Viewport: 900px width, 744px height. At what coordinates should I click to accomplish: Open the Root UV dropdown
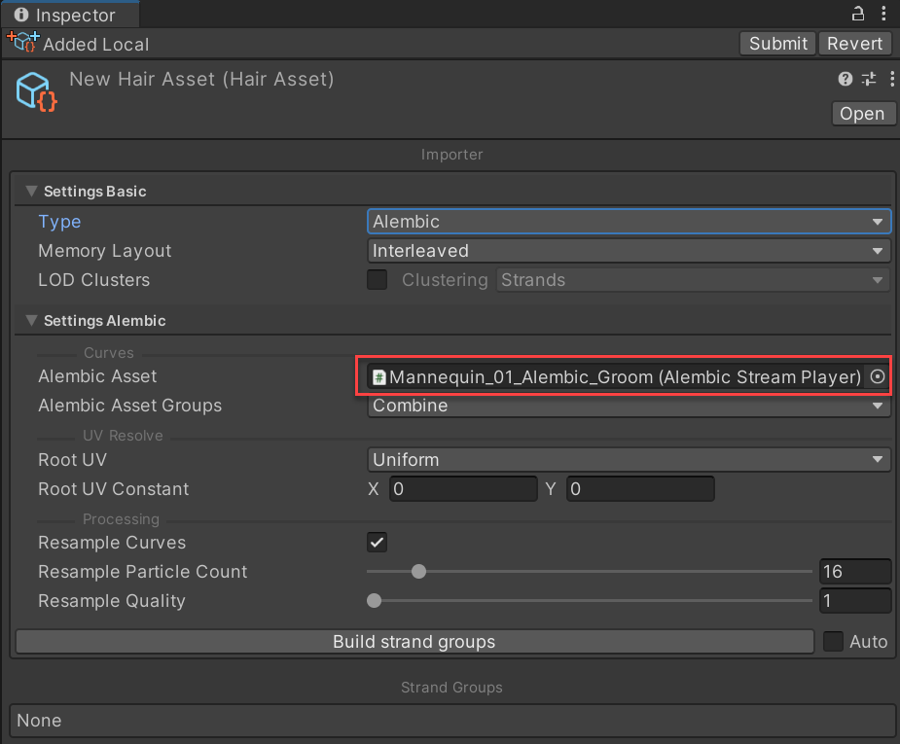tap(629, 460)
